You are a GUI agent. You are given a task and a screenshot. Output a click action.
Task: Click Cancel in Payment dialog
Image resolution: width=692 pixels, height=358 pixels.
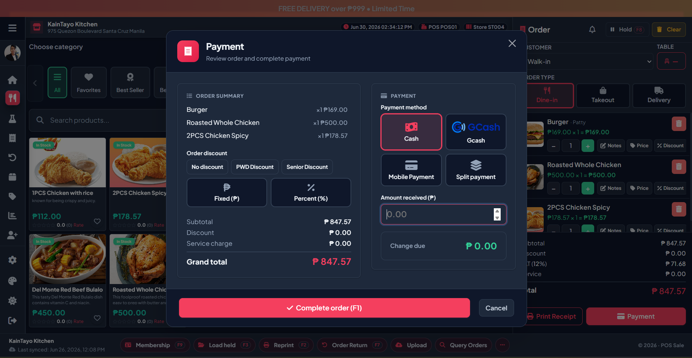pyautogui.click(x=496, y=308)
